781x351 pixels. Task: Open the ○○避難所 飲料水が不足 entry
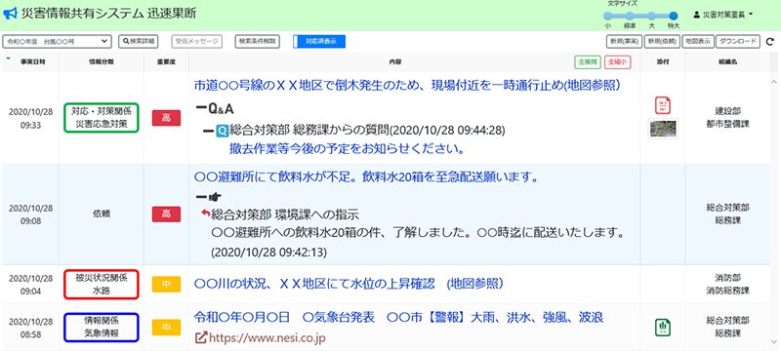point(366,177)
